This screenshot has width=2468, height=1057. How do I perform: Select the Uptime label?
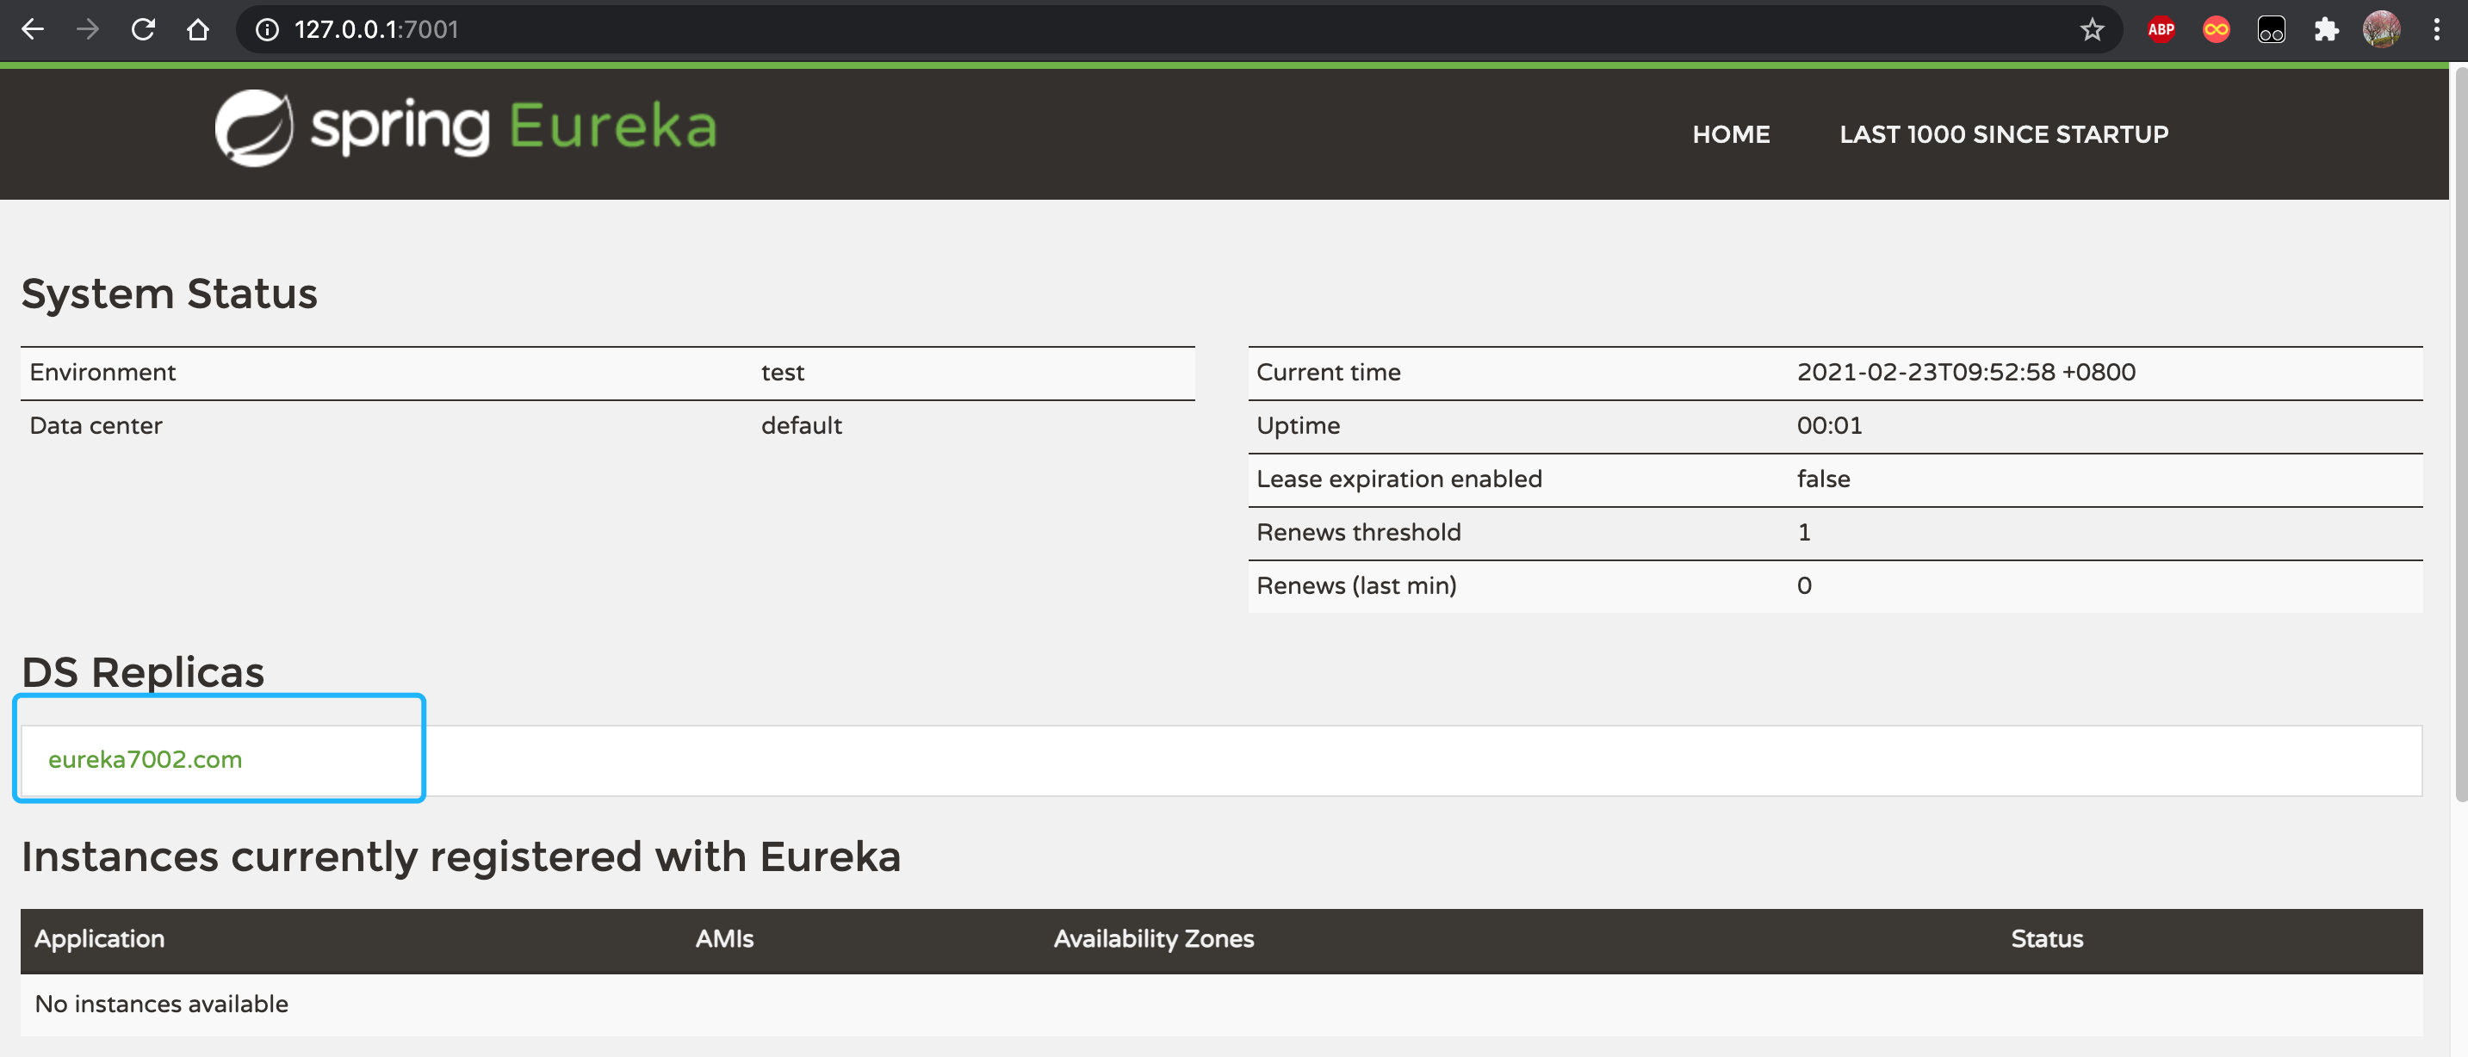pos(1297,426)
